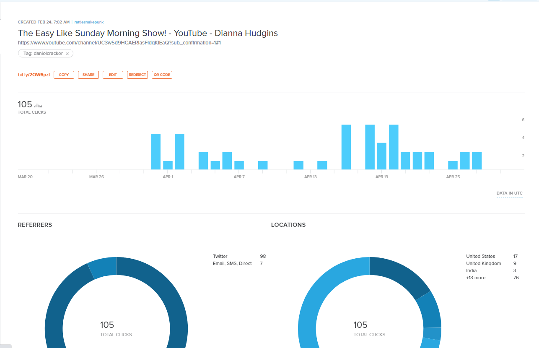
Task: Click the Twitter row in Referrers legend
Action: [239, 256]
